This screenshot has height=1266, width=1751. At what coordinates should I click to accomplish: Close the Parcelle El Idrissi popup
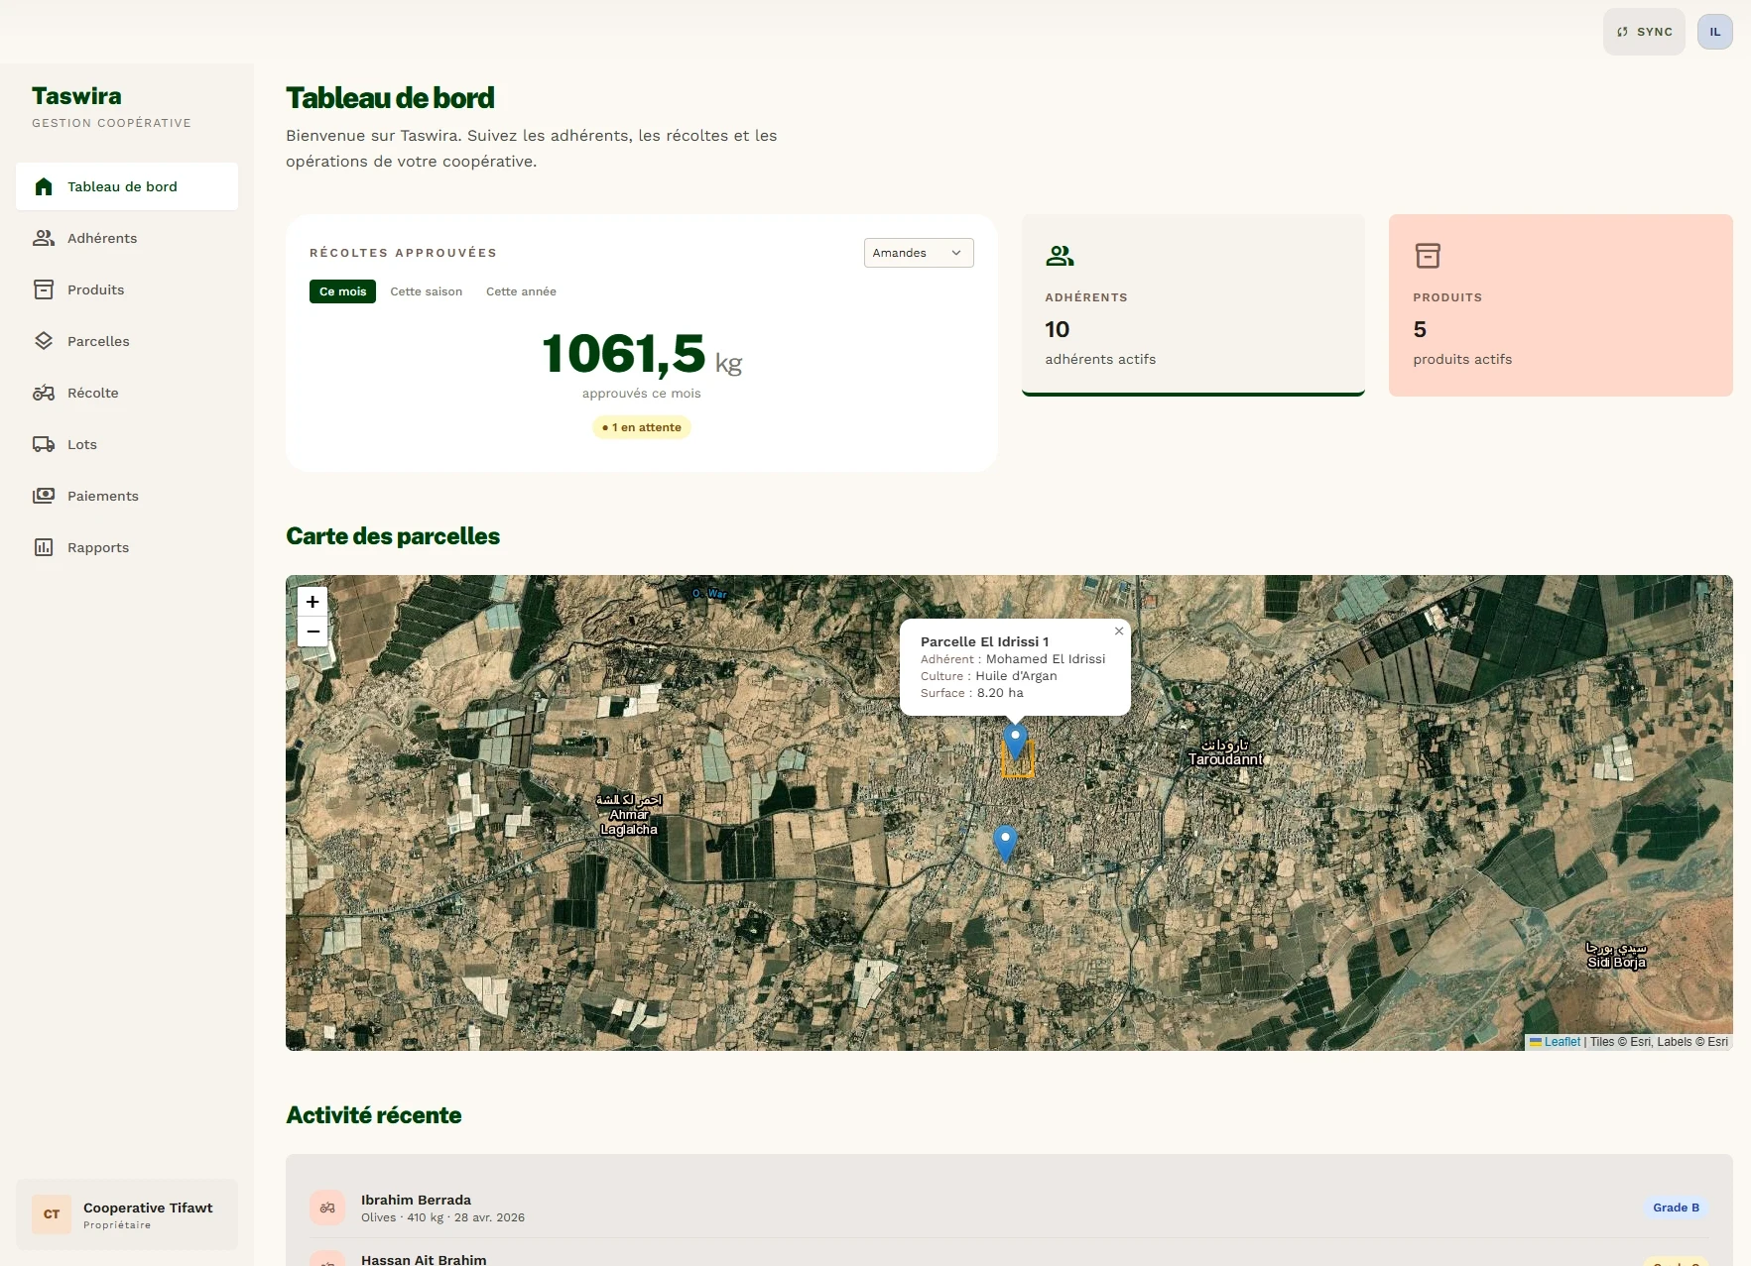point(1119,631)
